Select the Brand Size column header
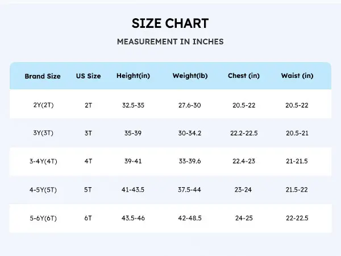This screenshot has height=256, width=341. [43, 76]
